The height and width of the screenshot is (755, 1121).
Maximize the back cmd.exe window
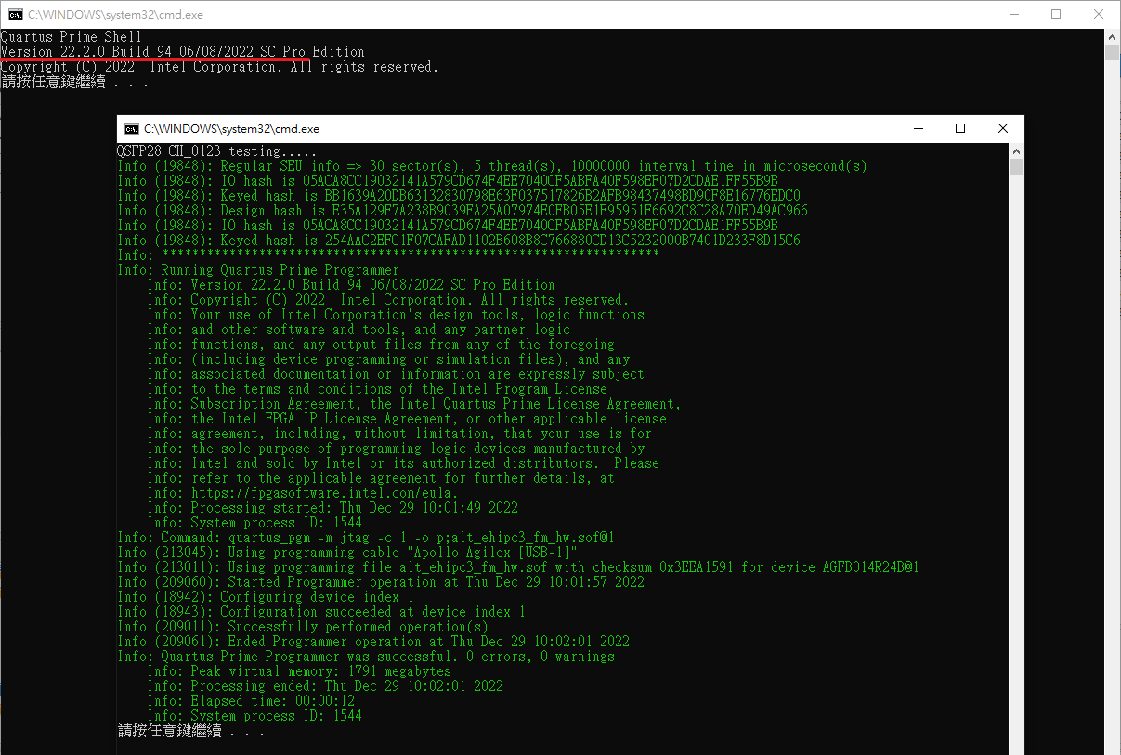1056,14
